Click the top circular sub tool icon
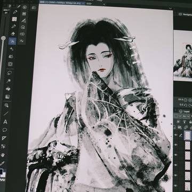Screen dimensions: 192x192 (25, 7)
